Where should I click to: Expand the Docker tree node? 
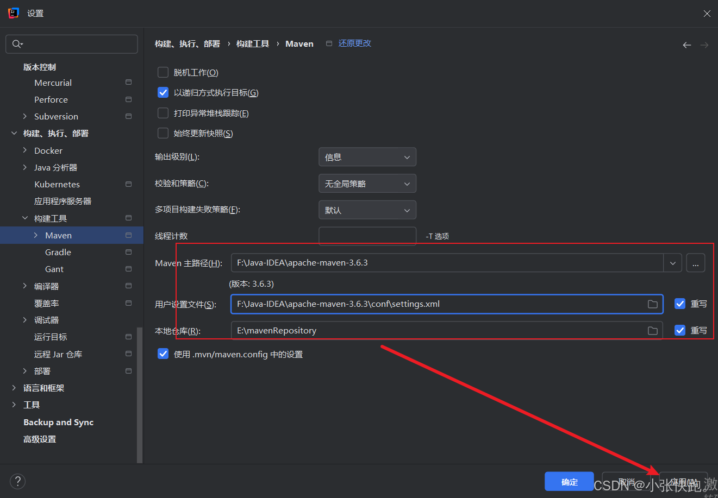point(25,150)
